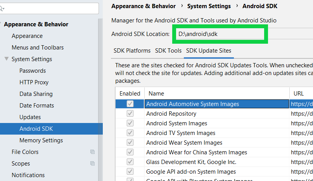Select the Android Wear System Images row
Image resolution: width=313 pixels, height=181 pixels.
click(x=184, y=143)
